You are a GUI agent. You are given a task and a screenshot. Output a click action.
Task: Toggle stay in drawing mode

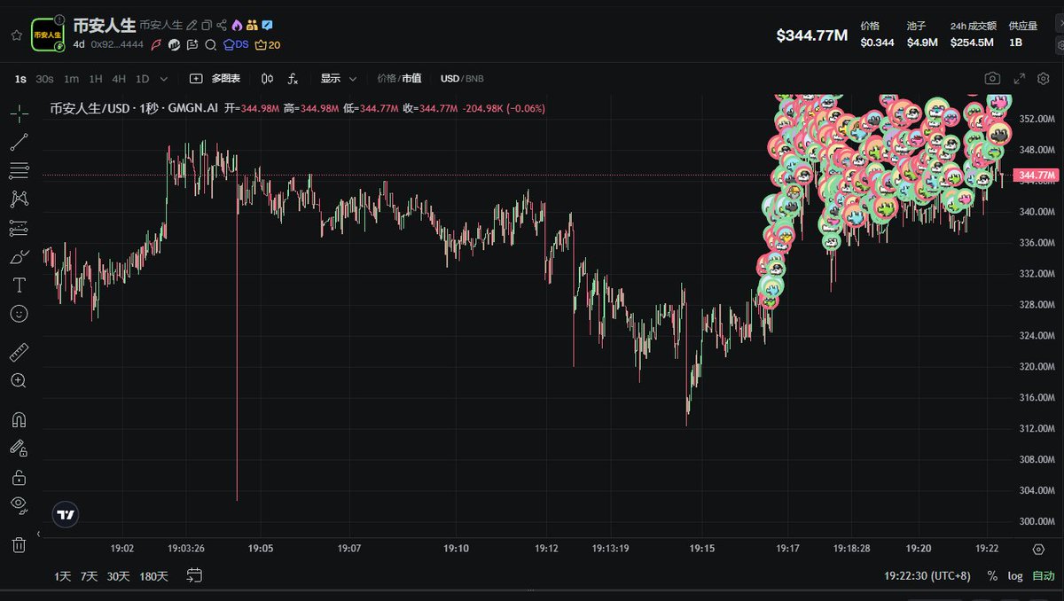tap(19, 449)
